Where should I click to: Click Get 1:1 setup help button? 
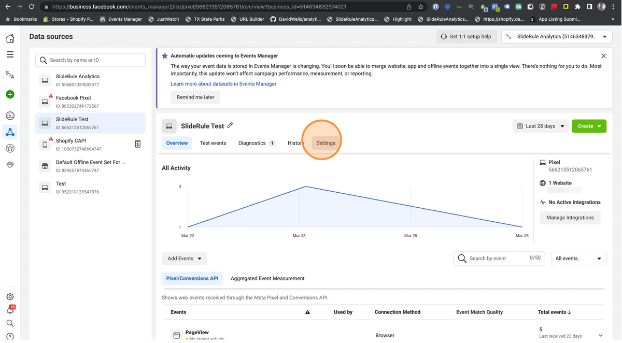[x=466, y=37]
